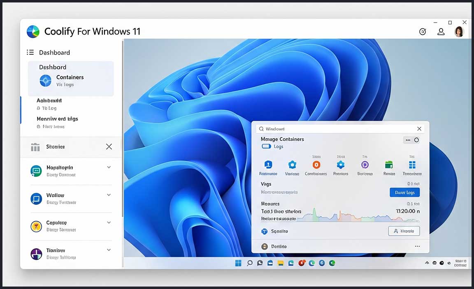Click the sidebar vertical scrollbar
The width and height of the screenshot is (474, 289).
point(123,128)
